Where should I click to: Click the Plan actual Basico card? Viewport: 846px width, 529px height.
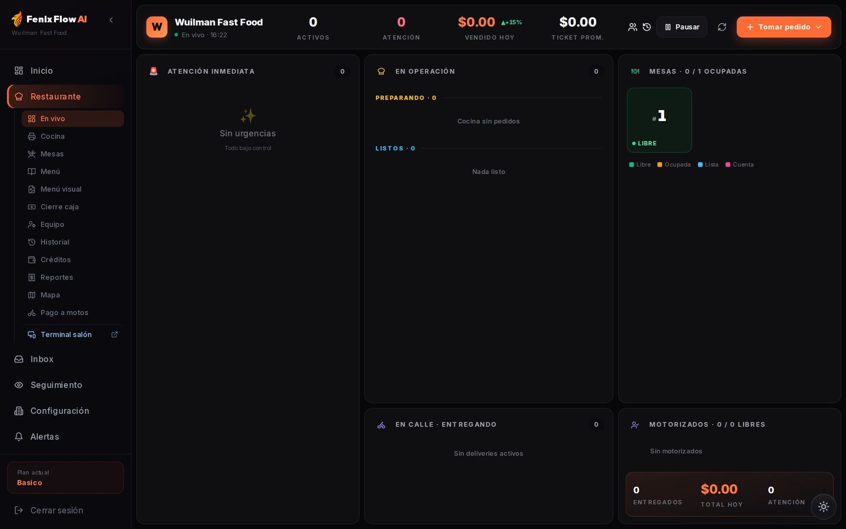point(66,478)
